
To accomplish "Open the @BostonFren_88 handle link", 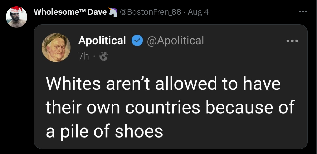I will [151, 12].
